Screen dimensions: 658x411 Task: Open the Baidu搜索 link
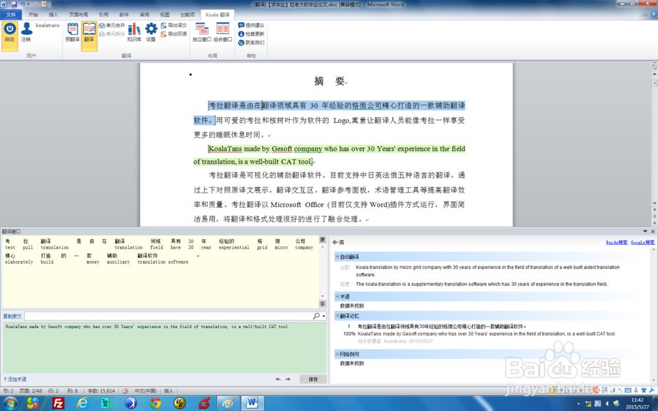point(617,243)
